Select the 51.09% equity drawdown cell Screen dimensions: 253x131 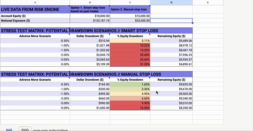(130, 64)
